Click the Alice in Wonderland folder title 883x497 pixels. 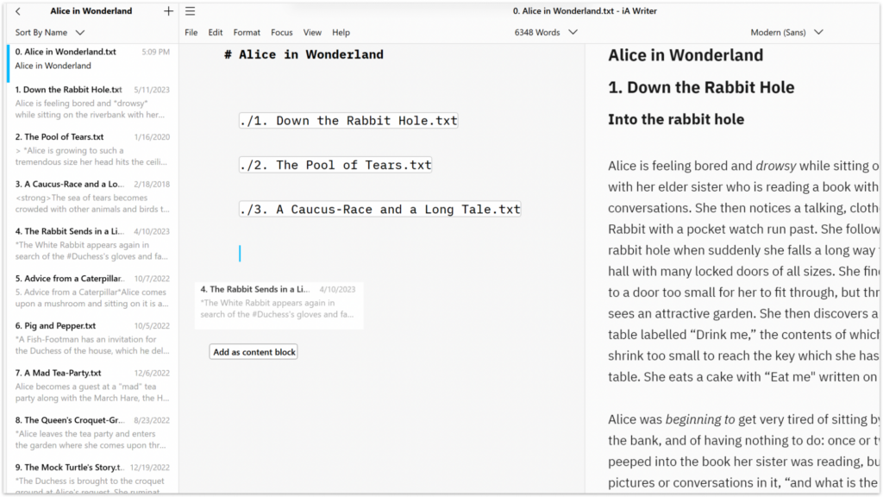pyautogui.click(x=91, y=10)
